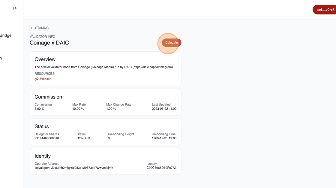This screenshot has width=336, height=188.
Task: Go back via the STAKING label
Action: pos(42,28)
